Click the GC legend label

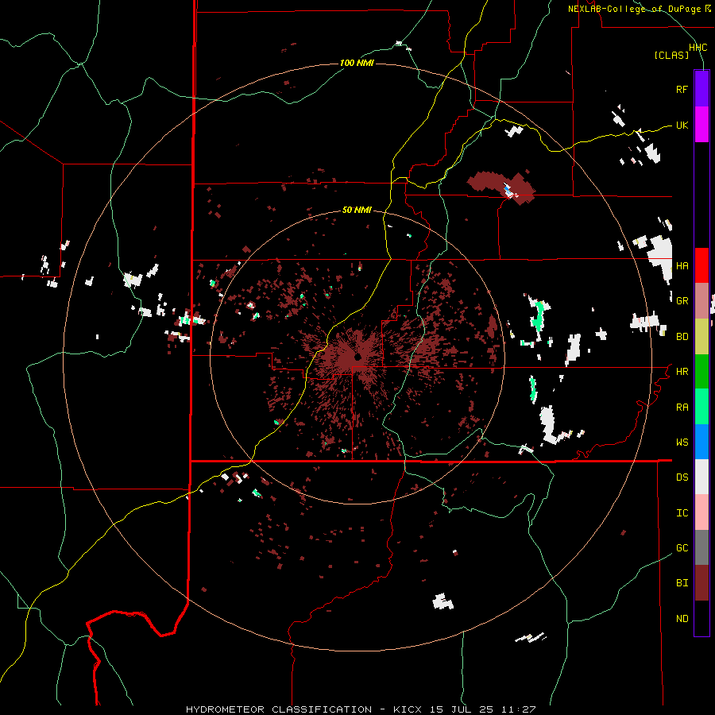click(682, 548)
